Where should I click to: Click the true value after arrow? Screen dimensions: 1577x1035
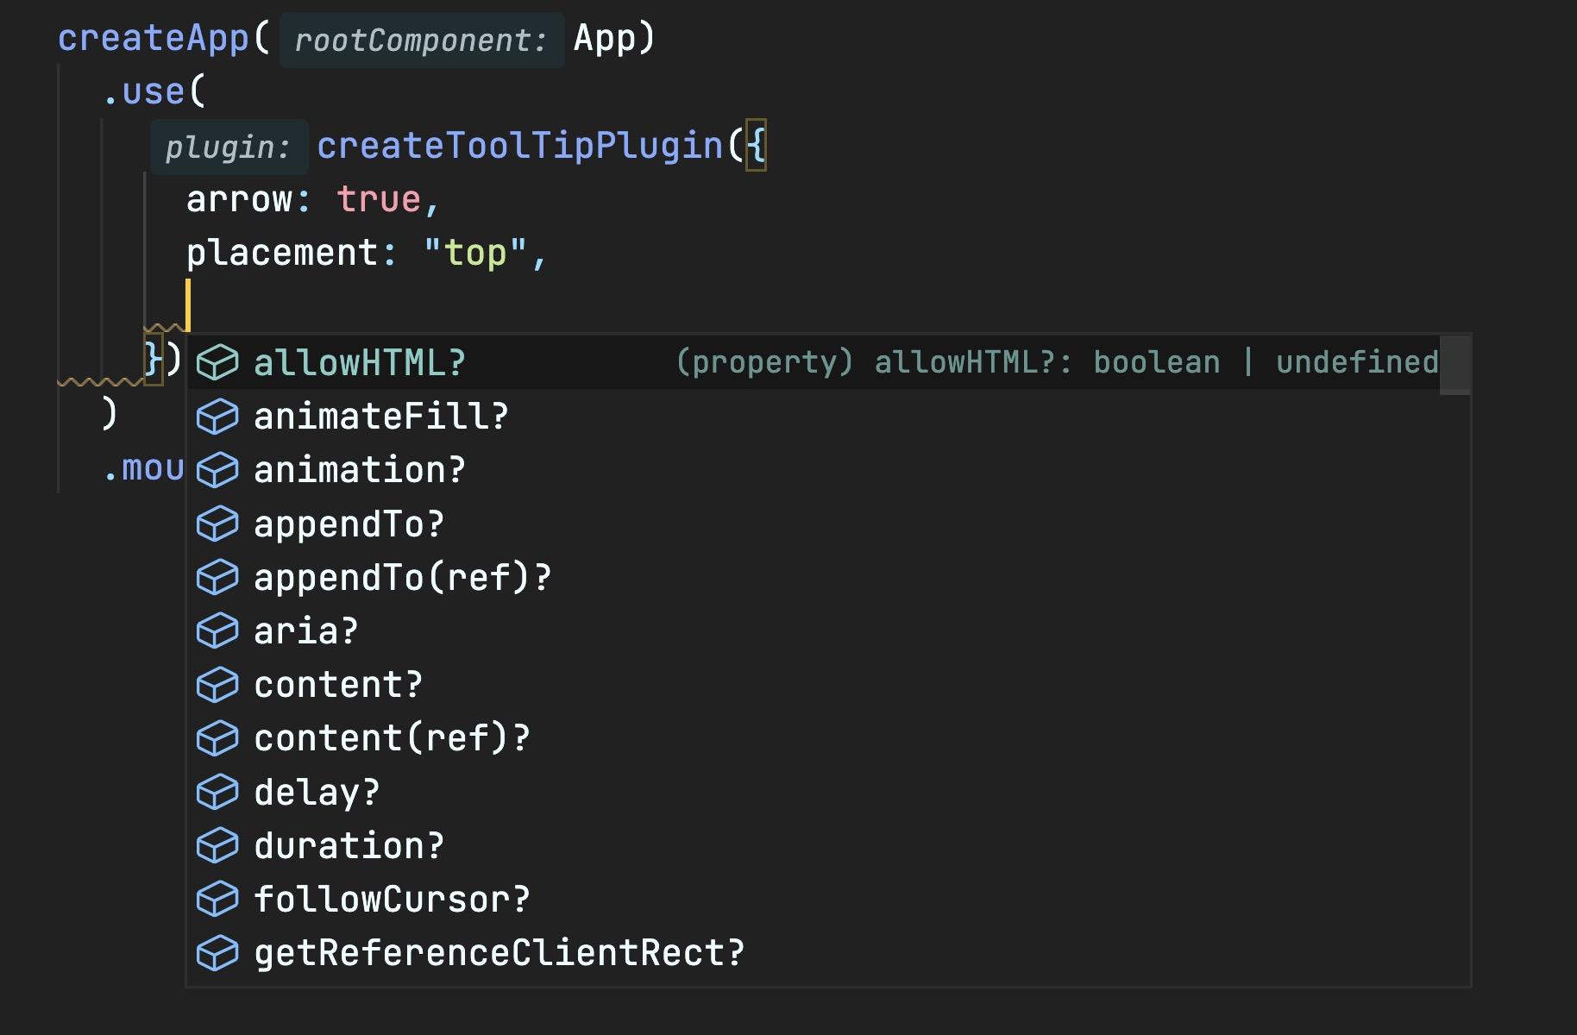[378, 199]
